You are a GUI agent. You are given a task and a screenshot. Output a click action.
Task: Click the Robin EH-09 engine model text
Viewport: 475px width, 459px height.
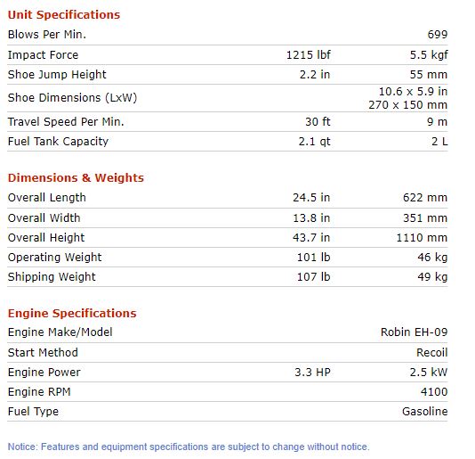point(414,332)
